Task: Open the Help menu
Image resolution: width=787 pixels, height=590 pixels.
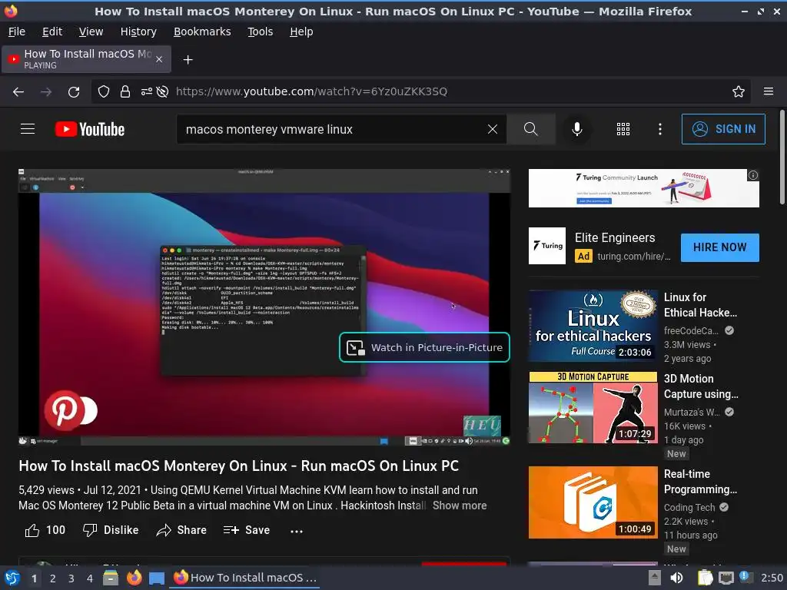Action: tap(301, 31)
